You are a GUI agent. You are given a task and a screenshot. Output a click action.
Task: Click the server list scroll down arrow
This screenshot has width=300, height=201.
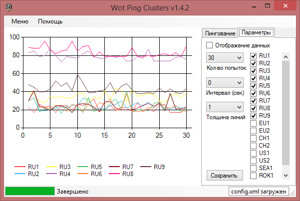click(x=286, y=176)
